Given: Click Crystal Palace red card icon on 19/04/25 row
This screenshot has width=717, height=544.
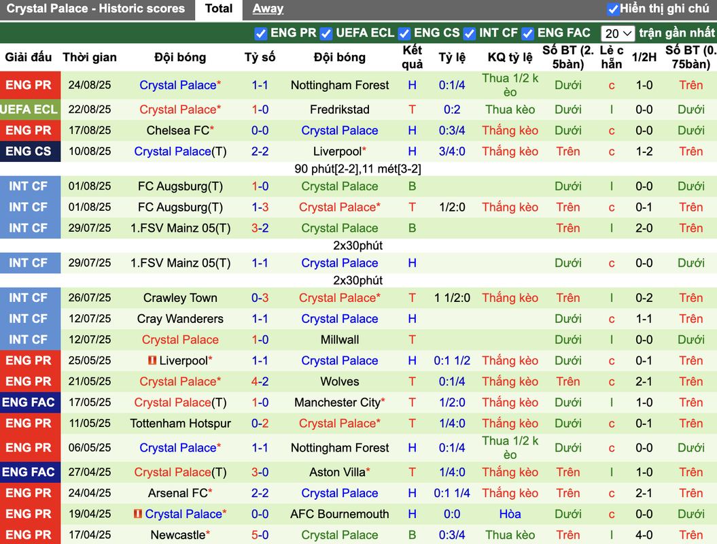Looking at the screenshot, I should coord(138,514).
